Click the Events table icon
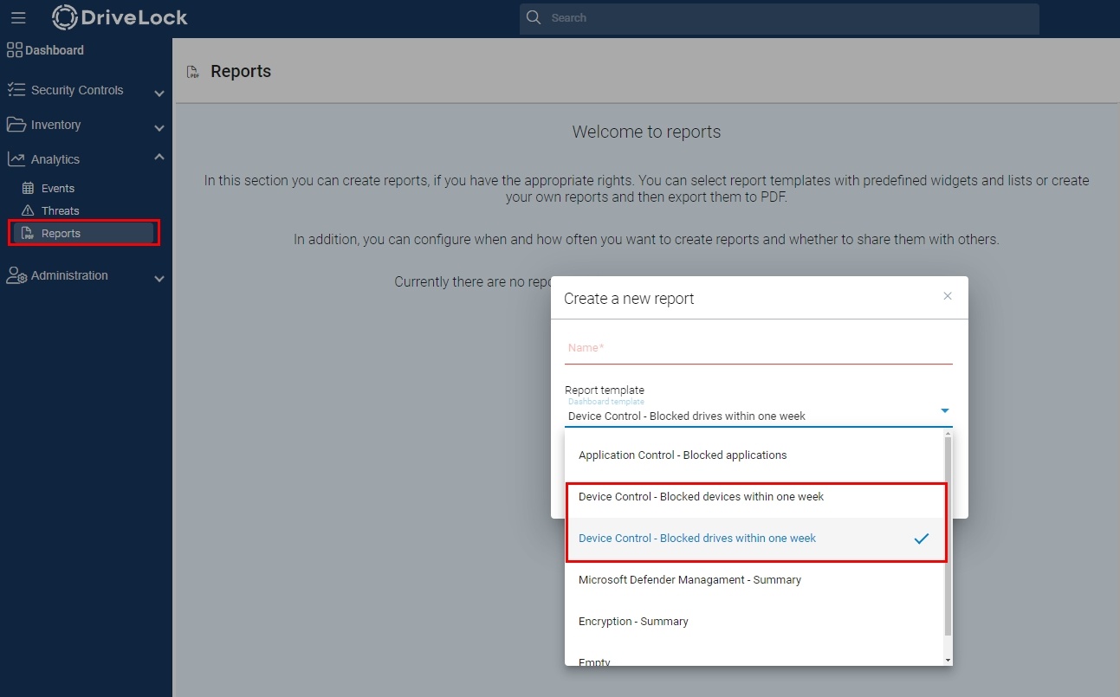This screenshot has width=1120, height=697. click(28, 188)
